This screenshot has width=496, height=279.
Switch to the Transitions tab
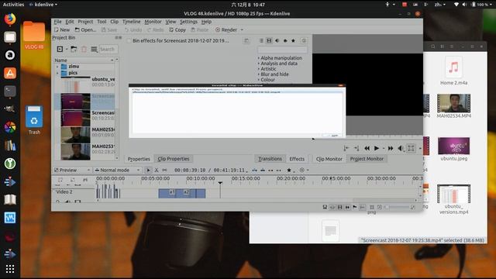pos(270,159)
